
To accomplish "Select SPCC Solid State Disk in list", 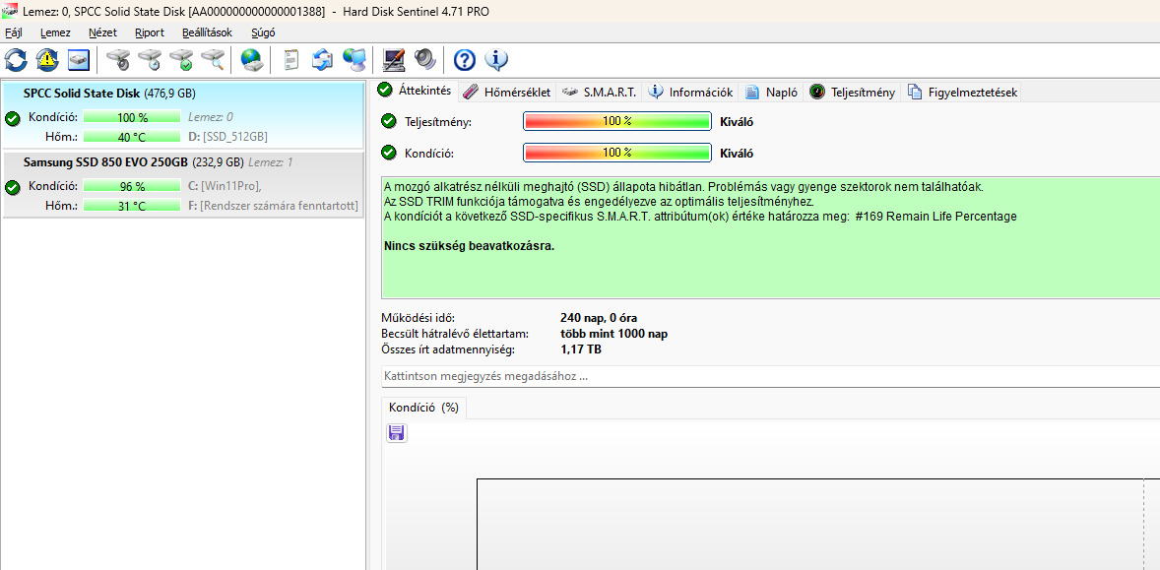I will [x=183, y=114].
